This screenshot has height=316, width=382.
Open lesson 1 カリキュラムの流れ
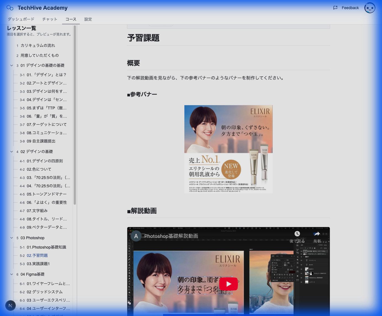pos(38,46)
